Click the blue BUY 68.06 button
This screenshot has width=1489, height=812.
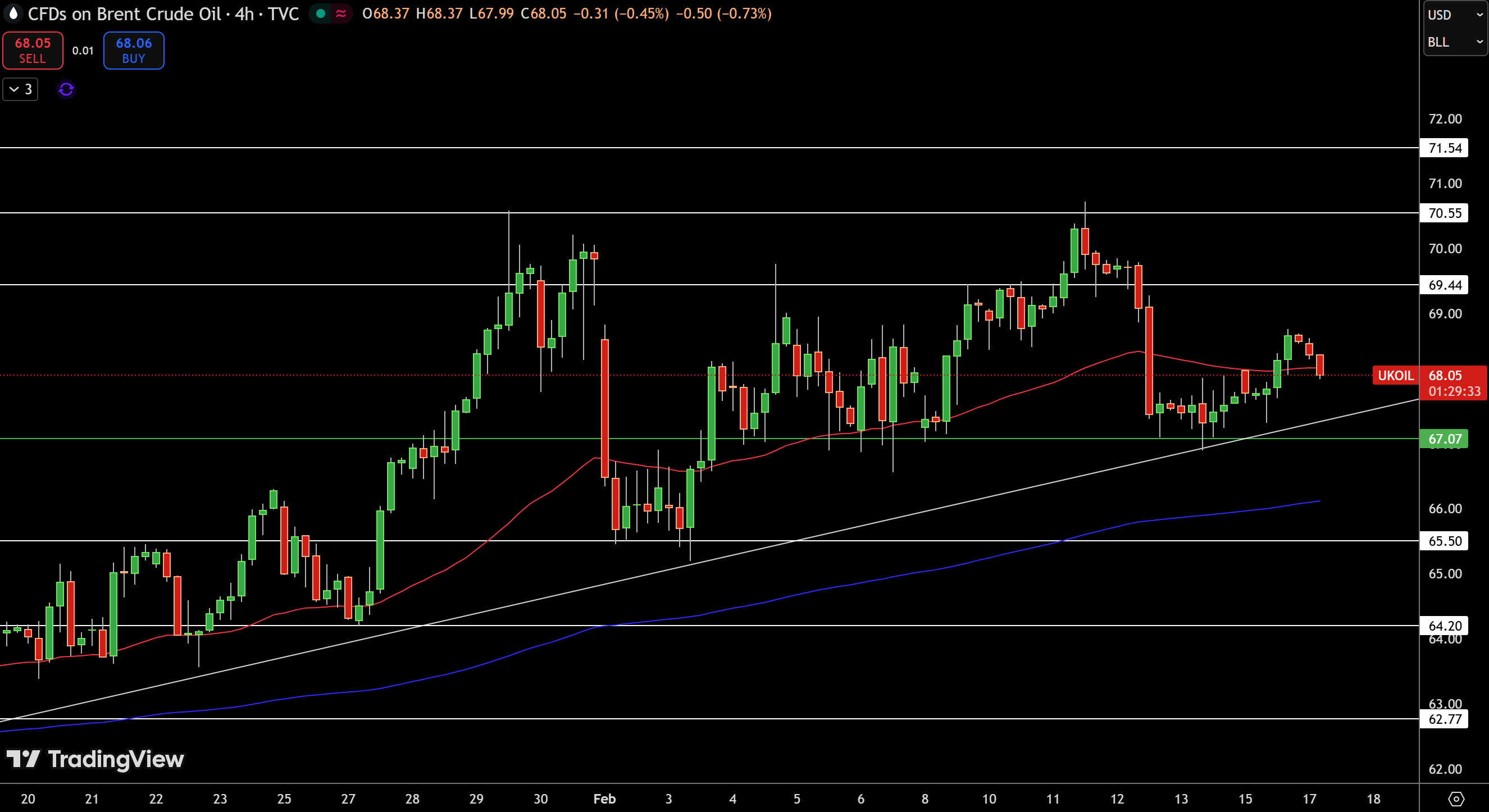134,51
